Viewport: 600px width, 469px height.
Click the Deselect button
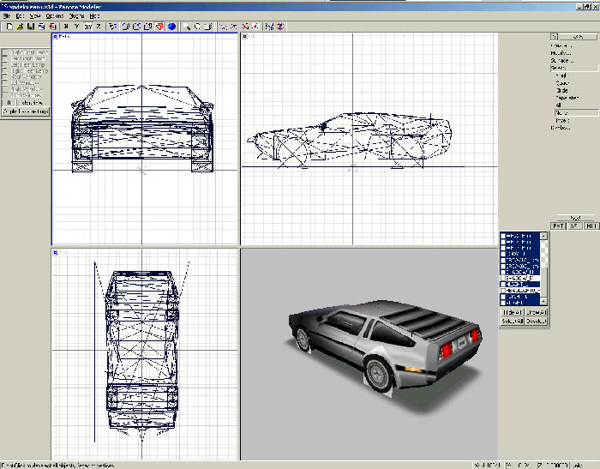point(536,322)
